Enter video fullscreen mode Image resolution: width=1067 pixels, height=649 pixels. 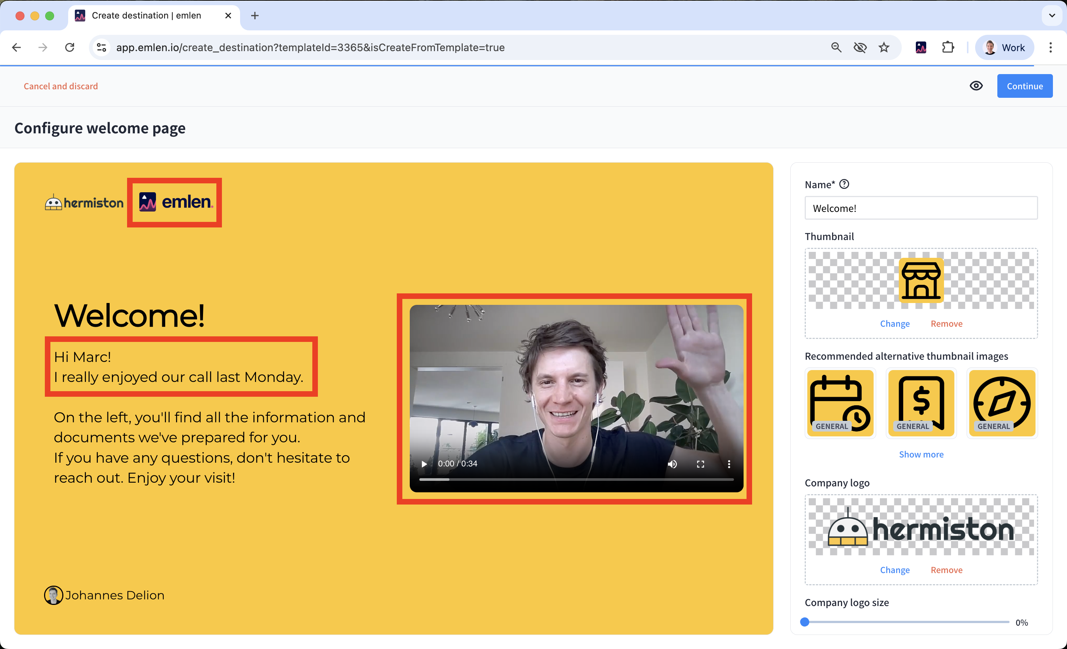click(700, 464)
